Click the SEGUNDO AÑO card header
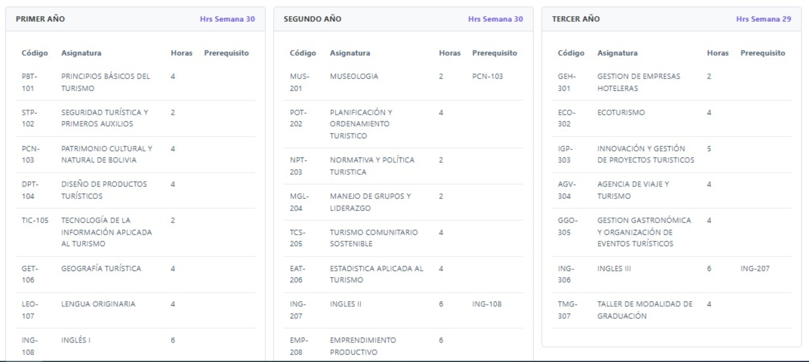809x362 pixels. [x=312, y=19]
